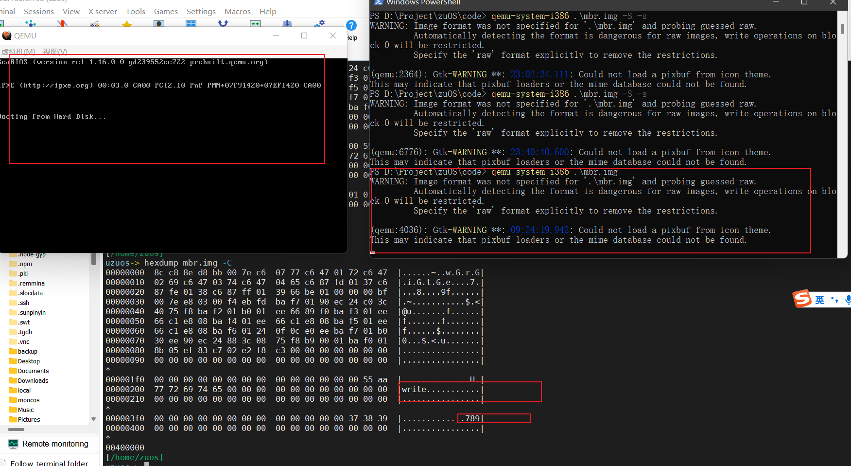Viewport: 851px width, 466px height.
Task: Open the Games menu
Action: 166,11
